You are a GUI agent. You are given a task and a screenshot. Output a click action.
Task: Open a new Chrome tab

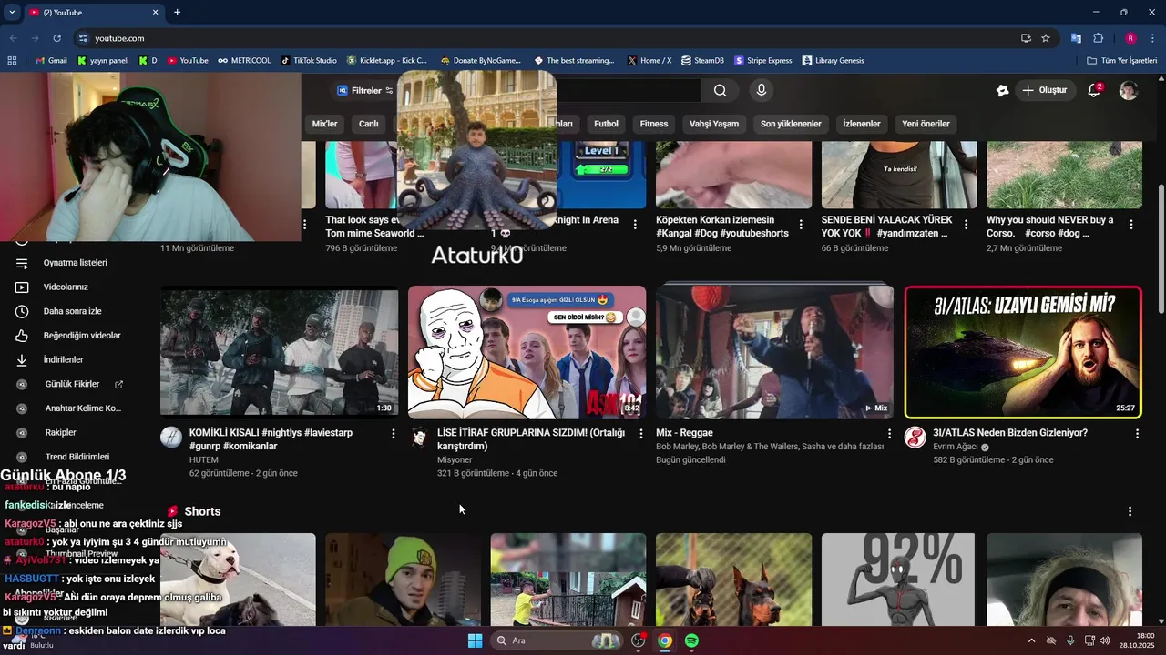tap(177, 13)
